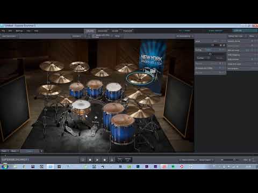This screenshot has width=258, height=193.
Task: Start playback with the Play button
Action: 97,160
